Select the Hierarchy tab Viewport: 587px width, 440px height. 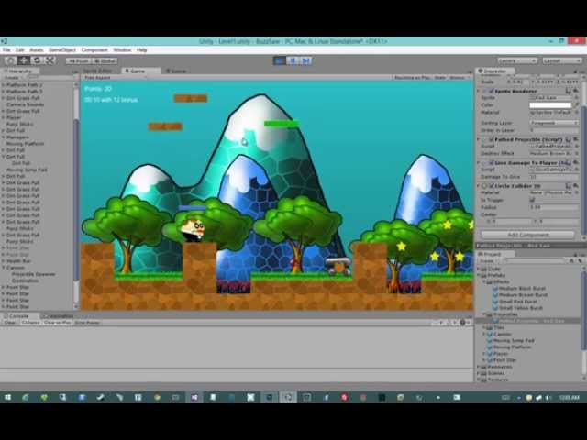tap(19, 71)
